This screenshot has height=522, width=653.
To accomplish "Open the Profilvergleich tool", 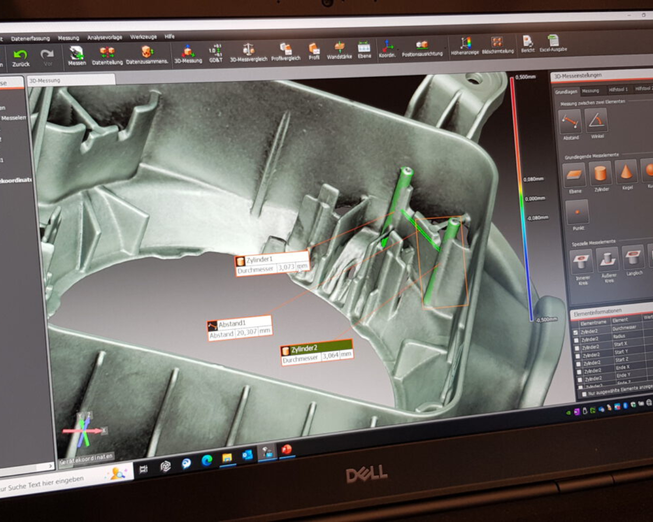I will (x=286, y=52).
